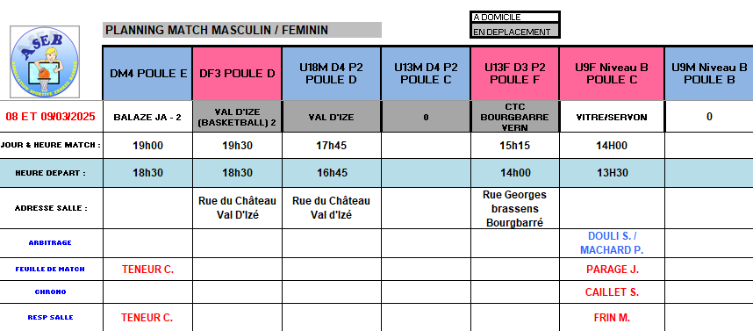
Task: Click the U18M D4 P2 POULE D header
Action: click(332, 74)
